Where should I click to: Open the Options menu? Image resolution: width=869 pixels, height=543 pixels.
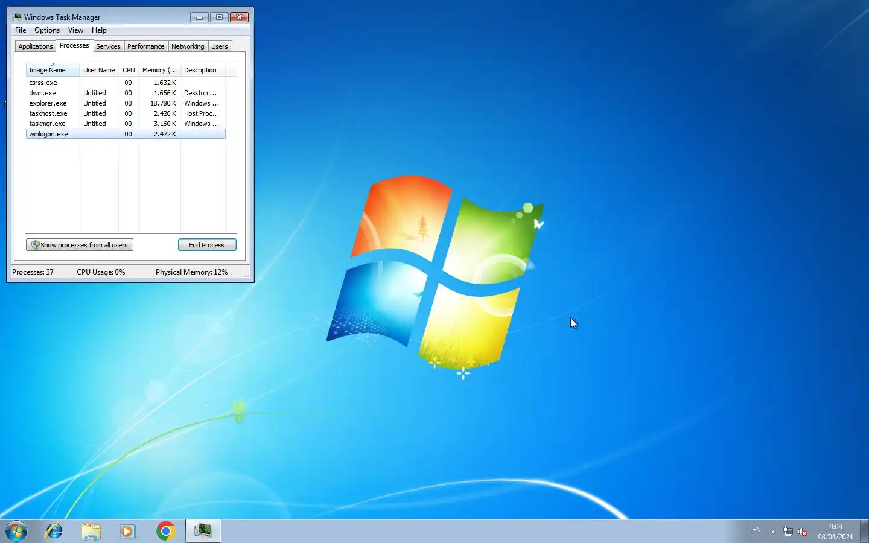tap(47, 30)
